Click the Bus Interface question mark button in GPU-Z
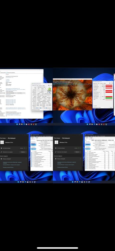Image resolution: width=115 pixels, height=251 pixels. pyautogui.click(x=51, y=95)
